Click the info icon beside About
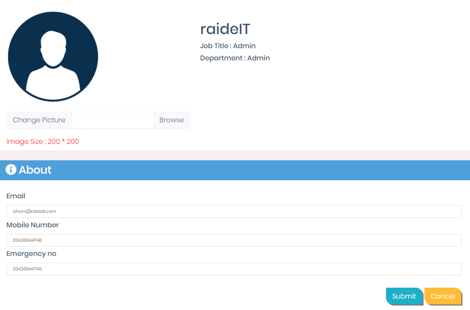The height and width of the screenshot is (310, 470). click(11, 170)
